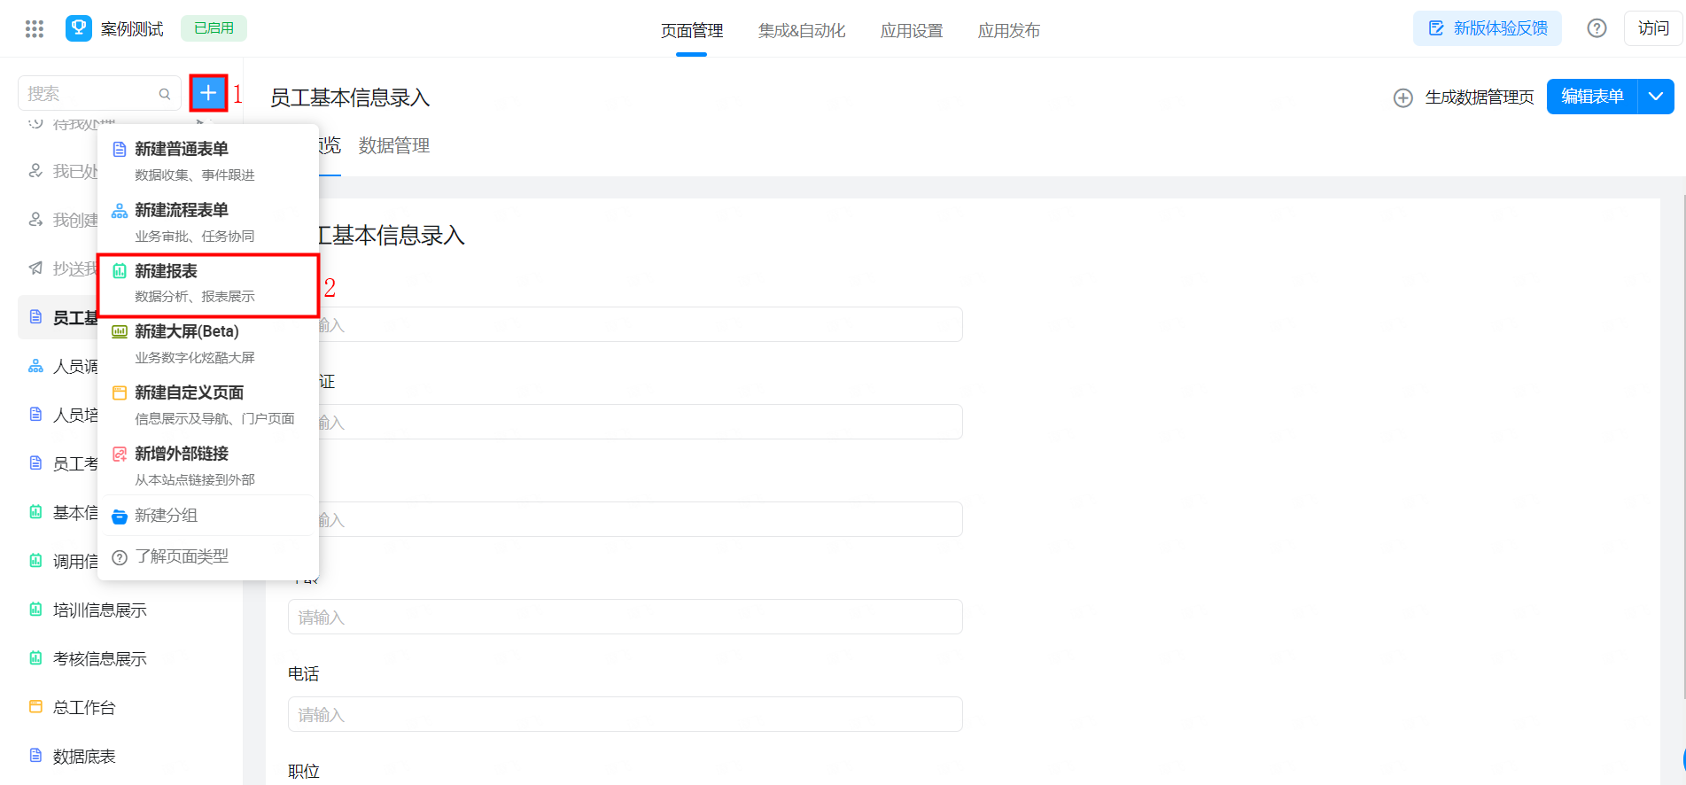Image resolution: width=1686 pixels, height=785 pixels.
Task: Click the help question mark icon
Action: point(1597,28)
